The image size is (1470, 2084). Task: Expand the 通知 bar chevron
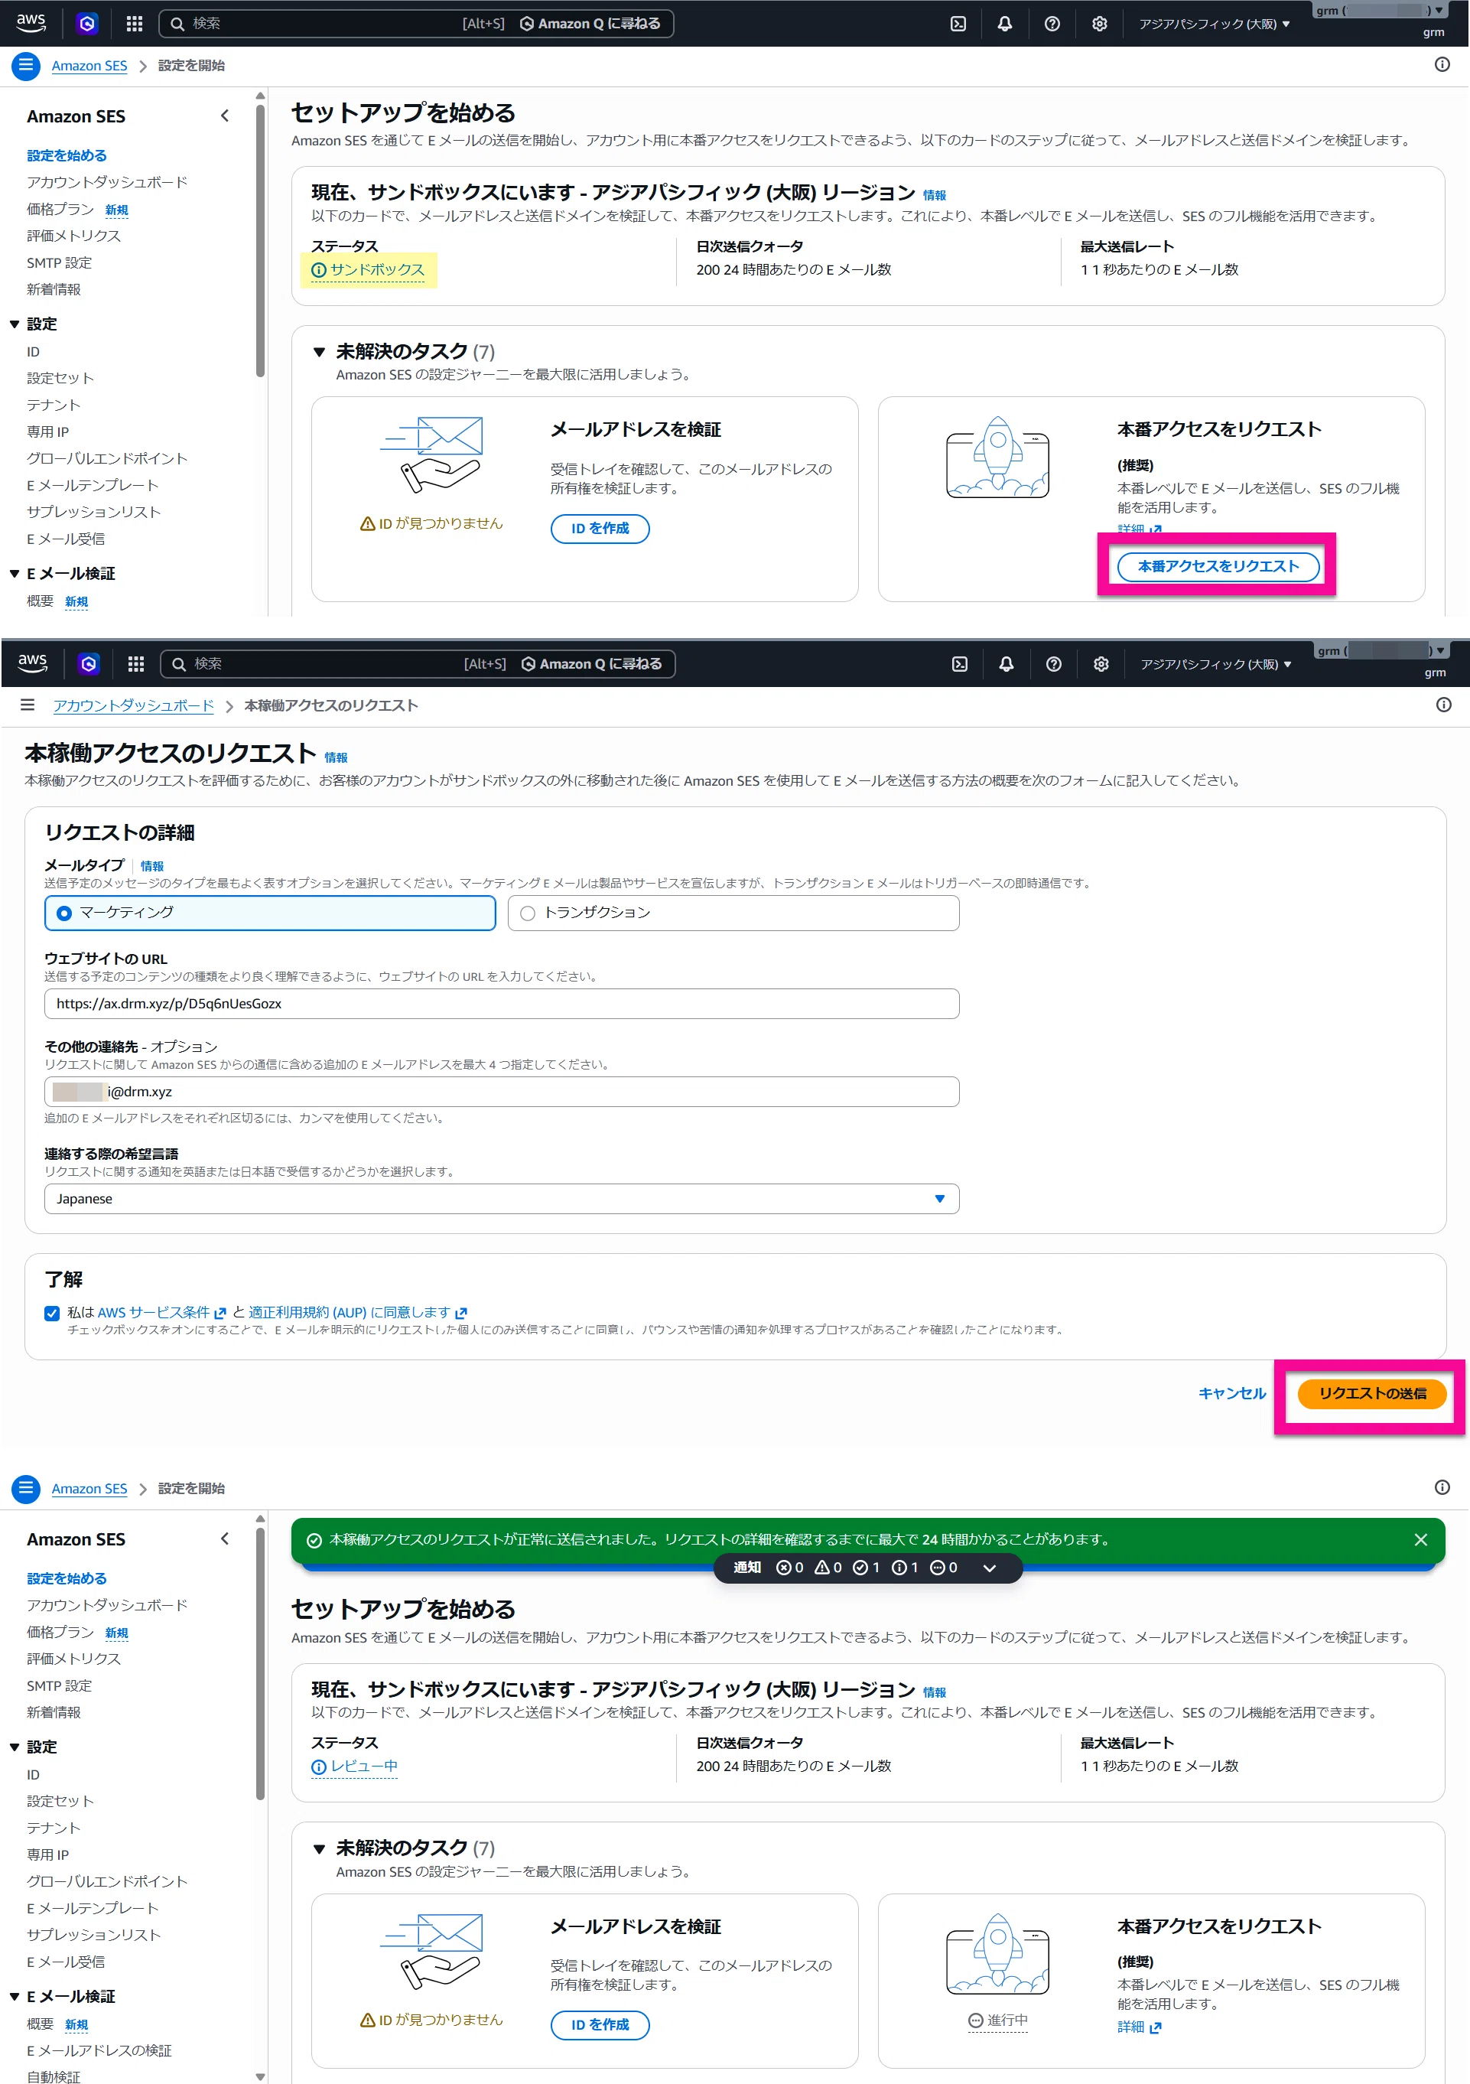coord(989,1568)
